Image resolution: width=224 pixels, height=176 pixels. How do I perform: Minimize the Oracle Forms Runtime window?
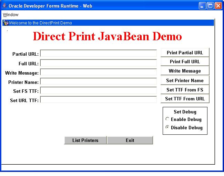coord(202,6)
